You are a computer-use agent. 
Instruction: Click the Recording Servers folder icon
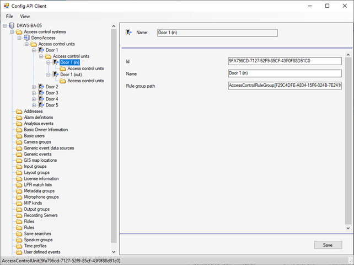pos(19,215)
